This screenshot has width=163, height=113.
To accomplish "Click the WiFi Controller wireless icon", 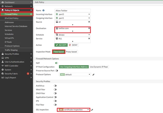I will 3,66.
